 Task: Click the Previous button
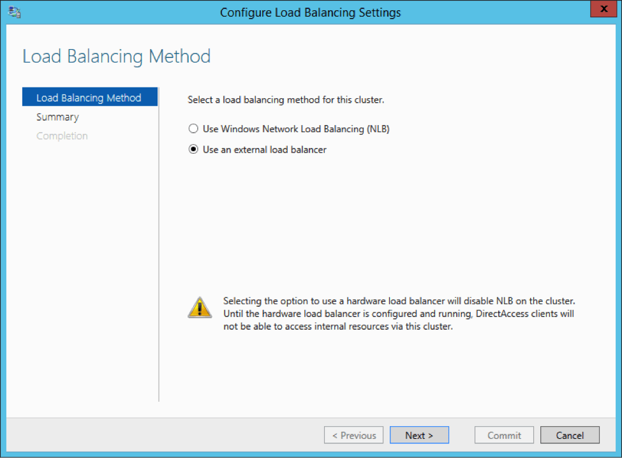(353, 435)
